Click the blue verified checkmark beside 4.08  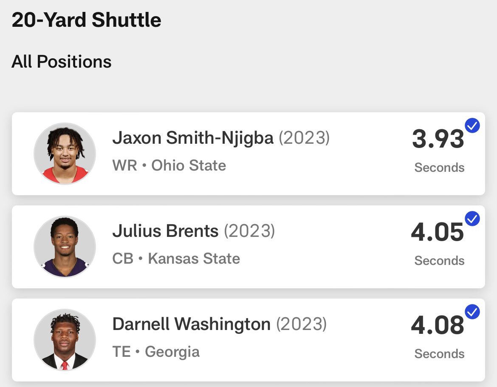[x=472, y=312]
